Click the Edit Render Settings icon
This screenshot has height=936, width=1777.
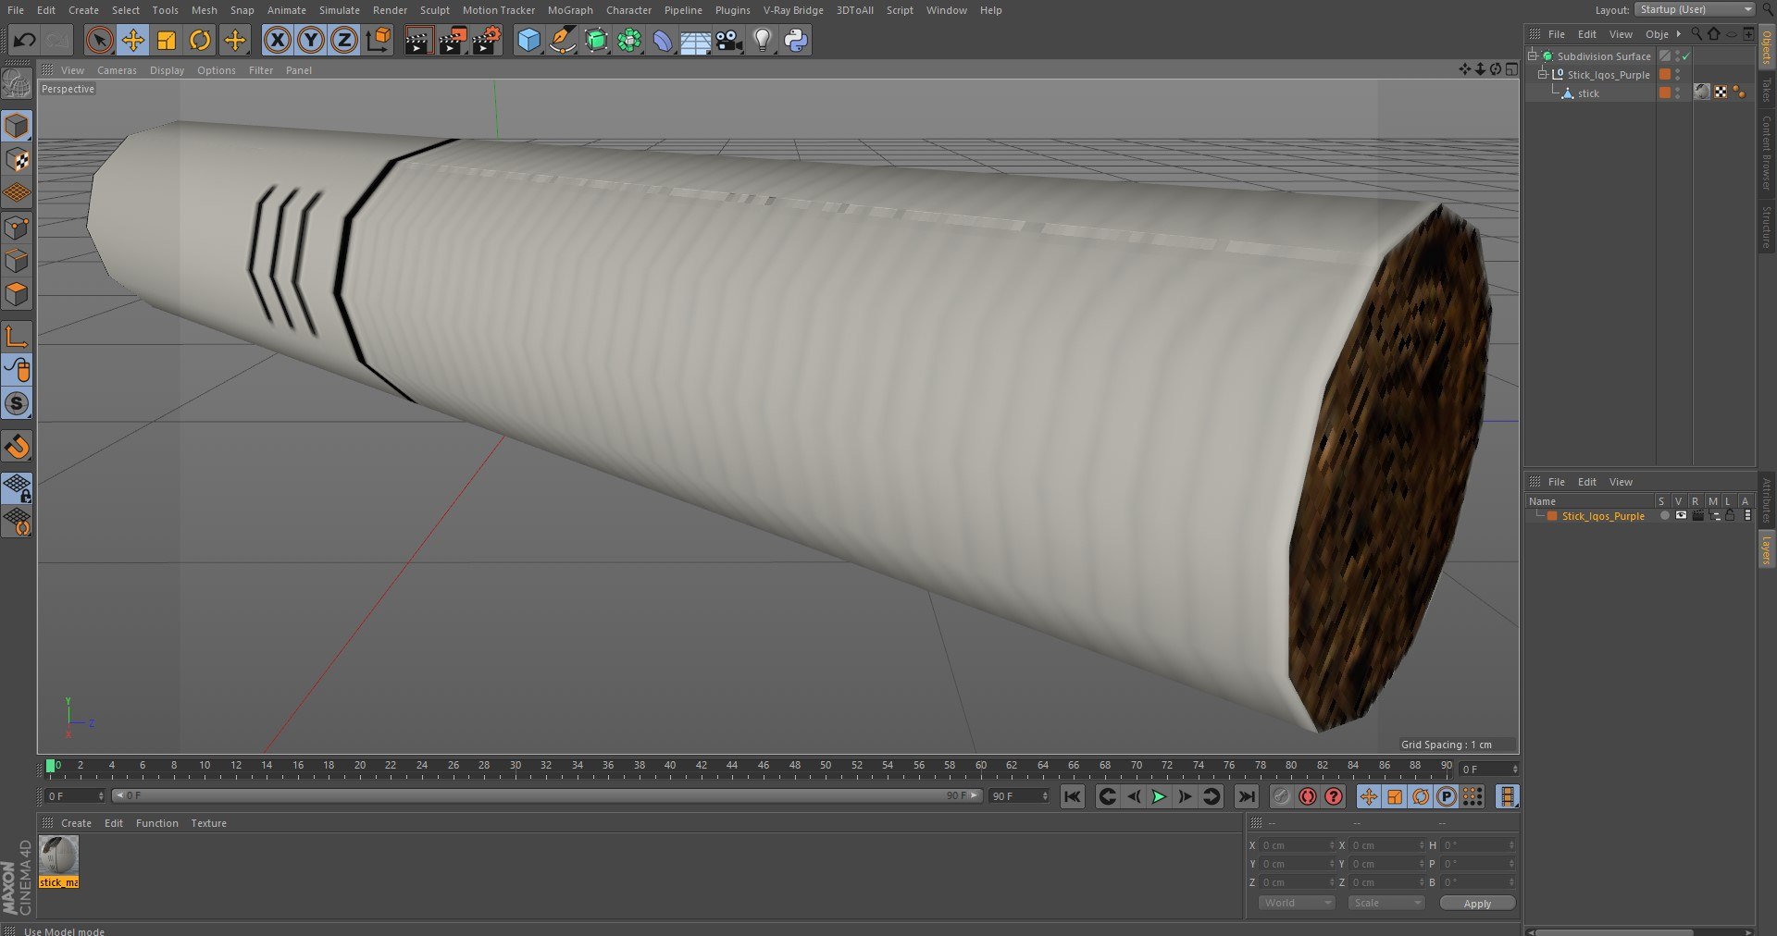[x=486, y=40]
